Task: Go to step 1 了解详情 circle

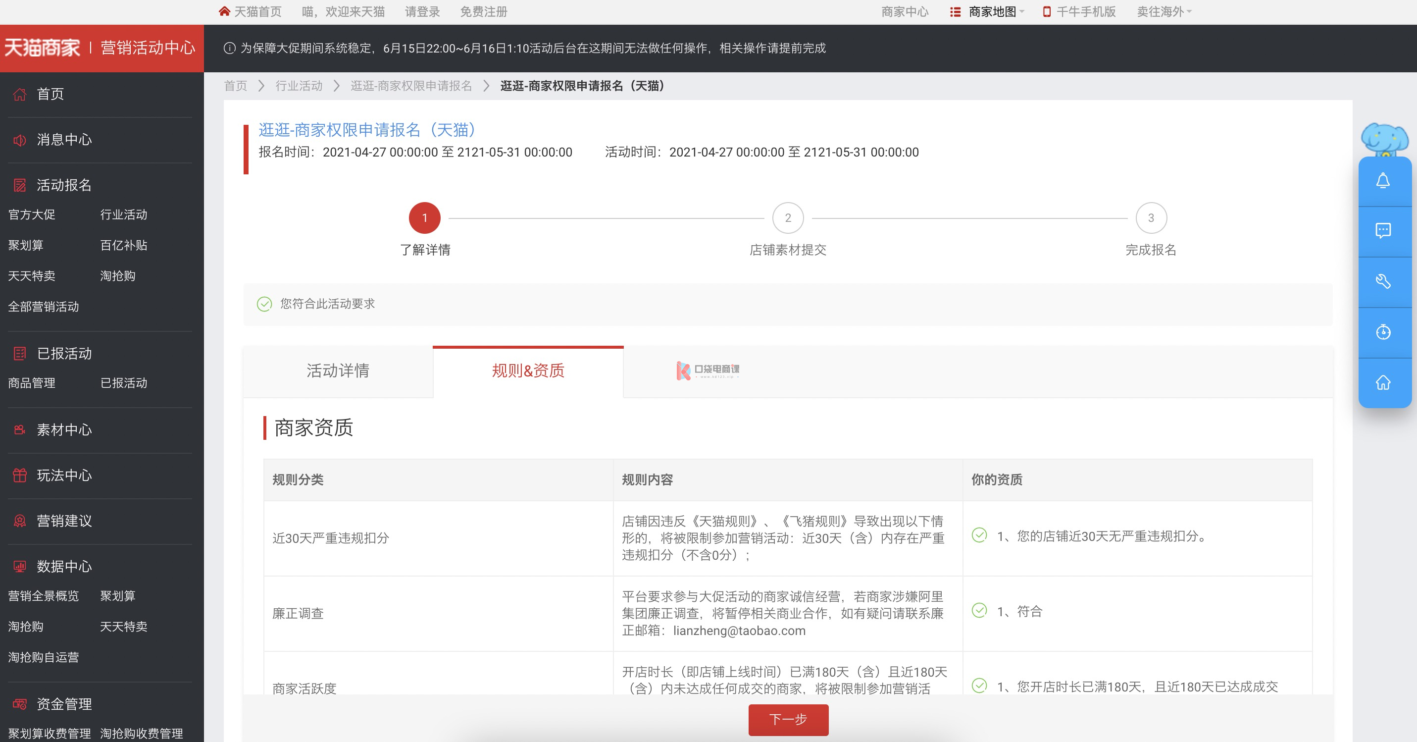Action: [x=425, y=218]
